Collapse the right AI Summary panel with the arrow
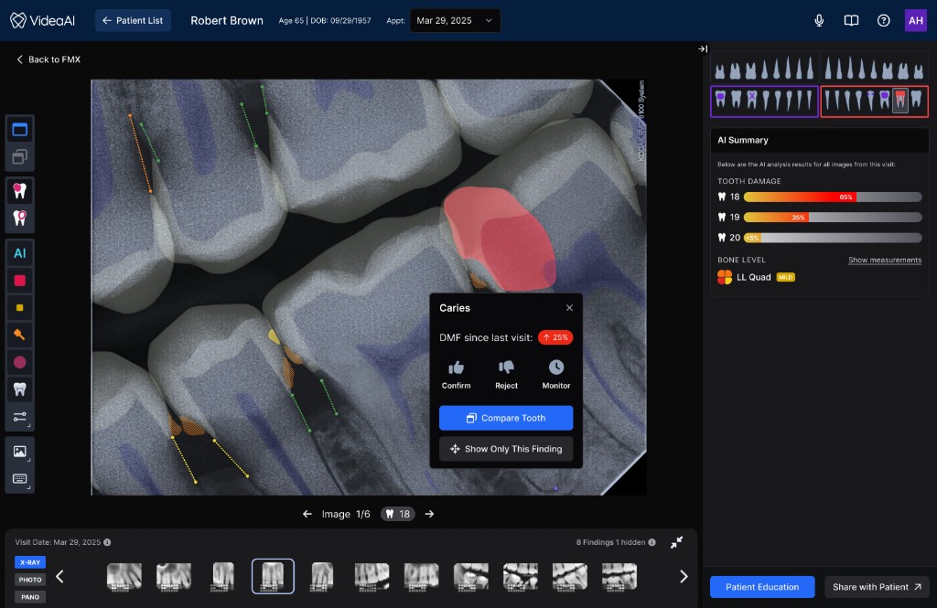The height and width of the screenshot is (608, 937). (703, 48)
